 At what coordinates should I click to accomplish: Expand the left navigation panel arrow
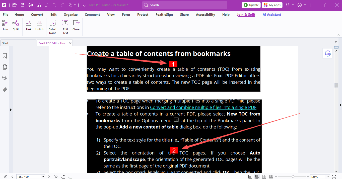tap(11, 109)
